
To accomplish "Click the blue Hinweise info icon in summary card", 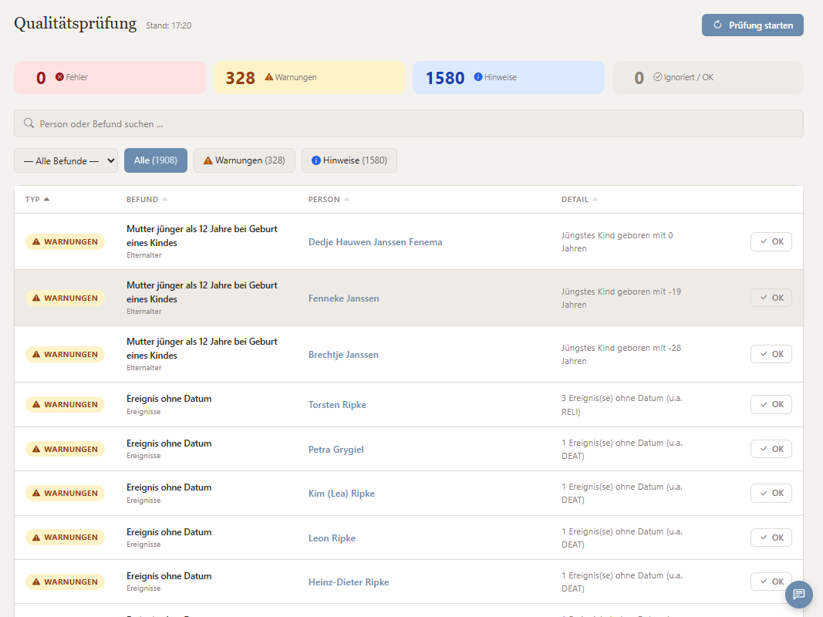I will pos(478,77).
